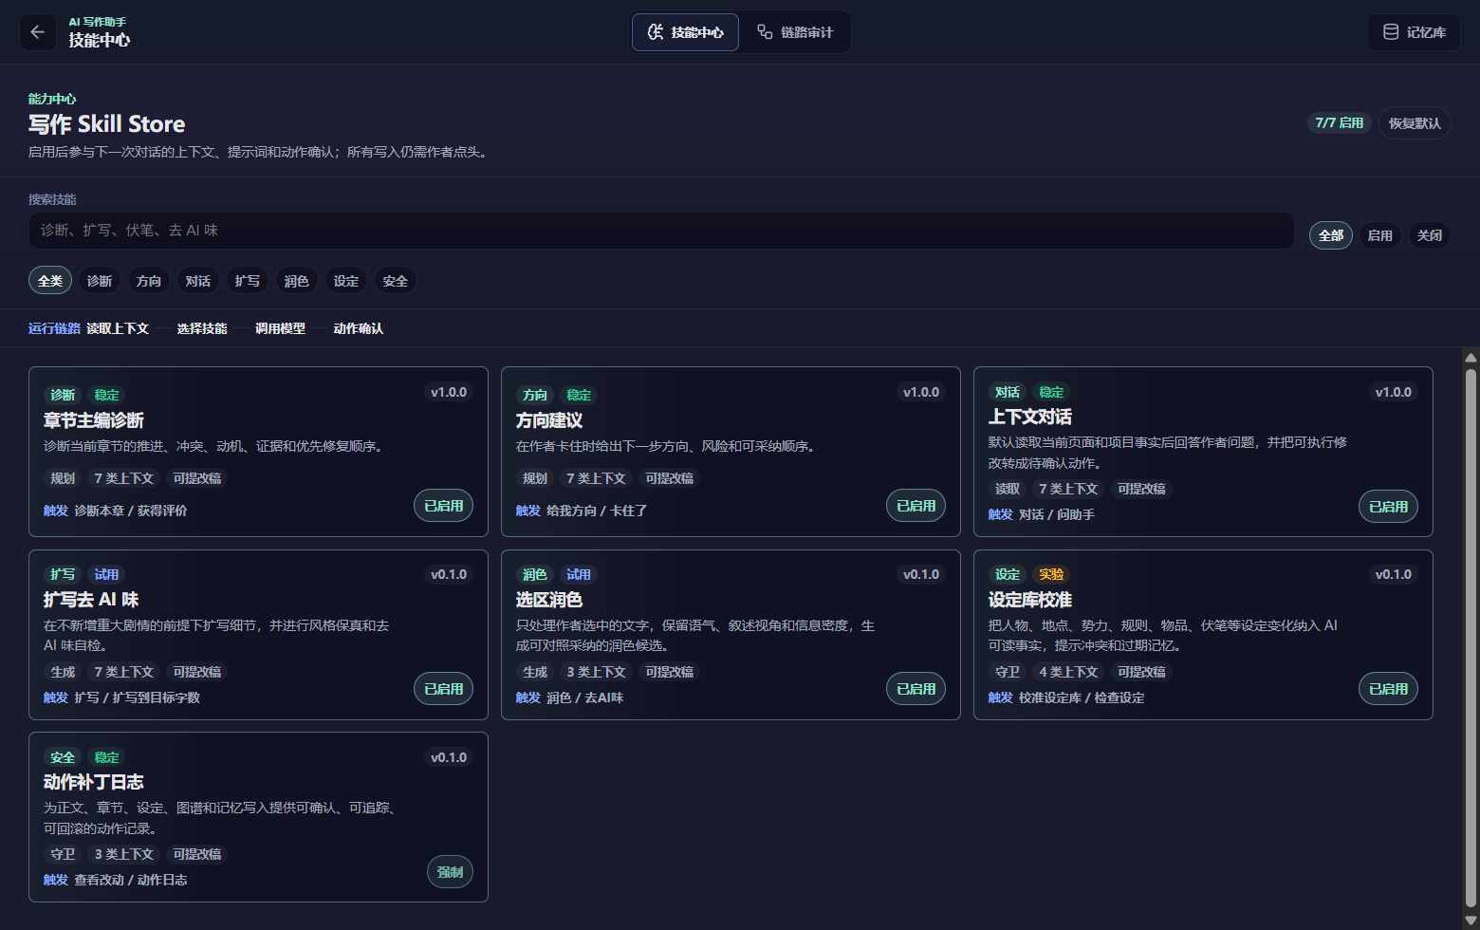Toggle 已启用 on 方向建议 card
The width and height of the screenshot is (1480, 930).
(x=916, y=506)
